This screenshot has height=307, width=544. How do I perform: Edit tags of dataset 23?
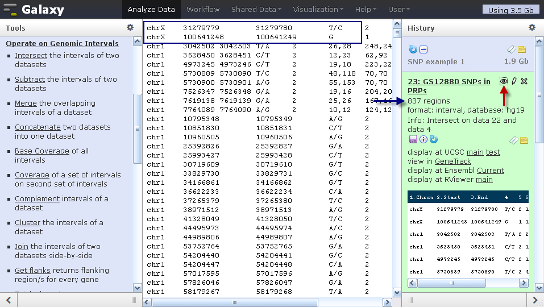tap(513, 140)
